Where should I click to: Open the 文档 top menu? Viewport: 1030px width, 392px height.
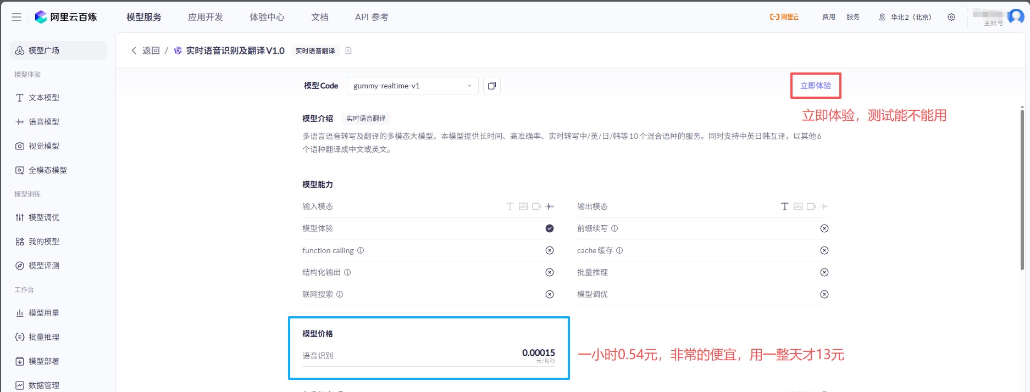[320, 17]
